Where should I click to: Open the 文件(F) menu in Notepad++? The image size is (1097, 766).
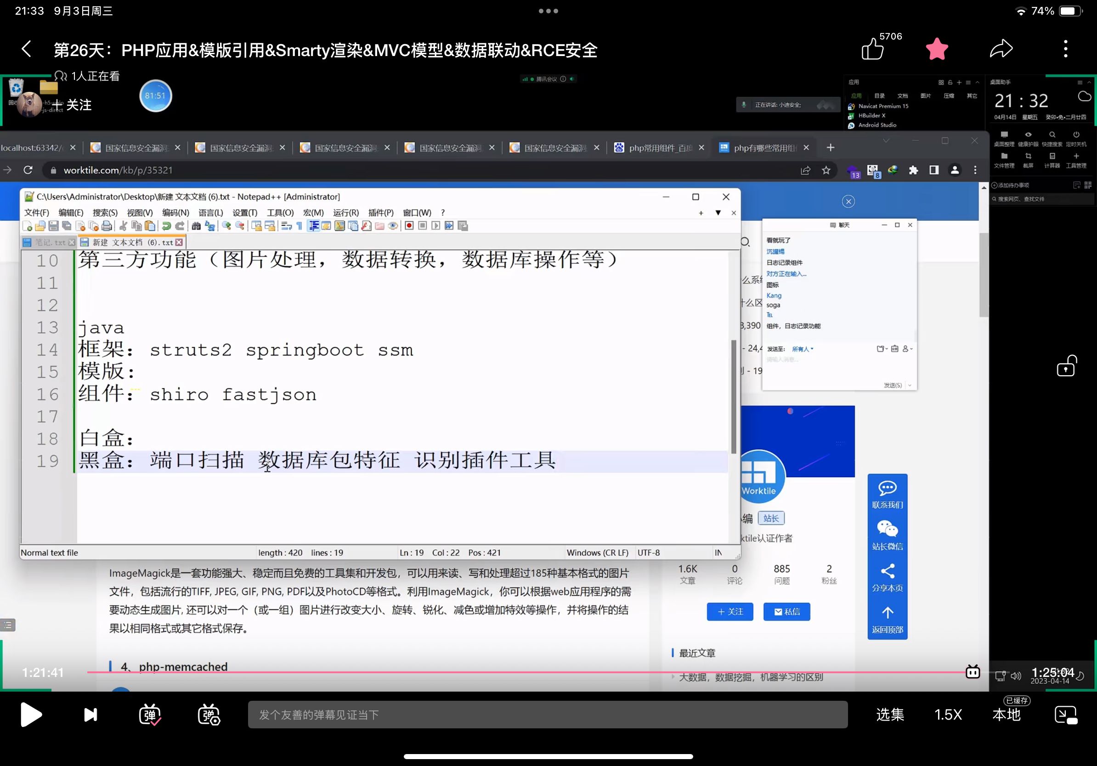pyautogui.click(x=37, y=213)
